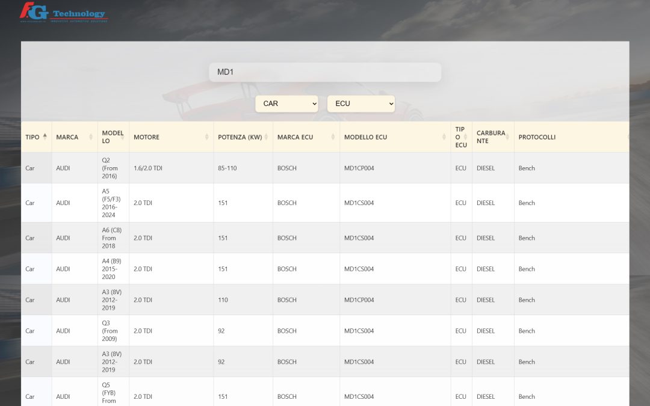
Task: Click the FG Technology logo
Action: (x=63, y=12)
